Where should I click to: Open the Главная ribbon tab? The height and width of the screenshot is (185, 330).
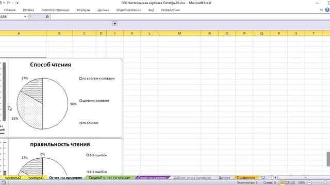coord(10,10)
